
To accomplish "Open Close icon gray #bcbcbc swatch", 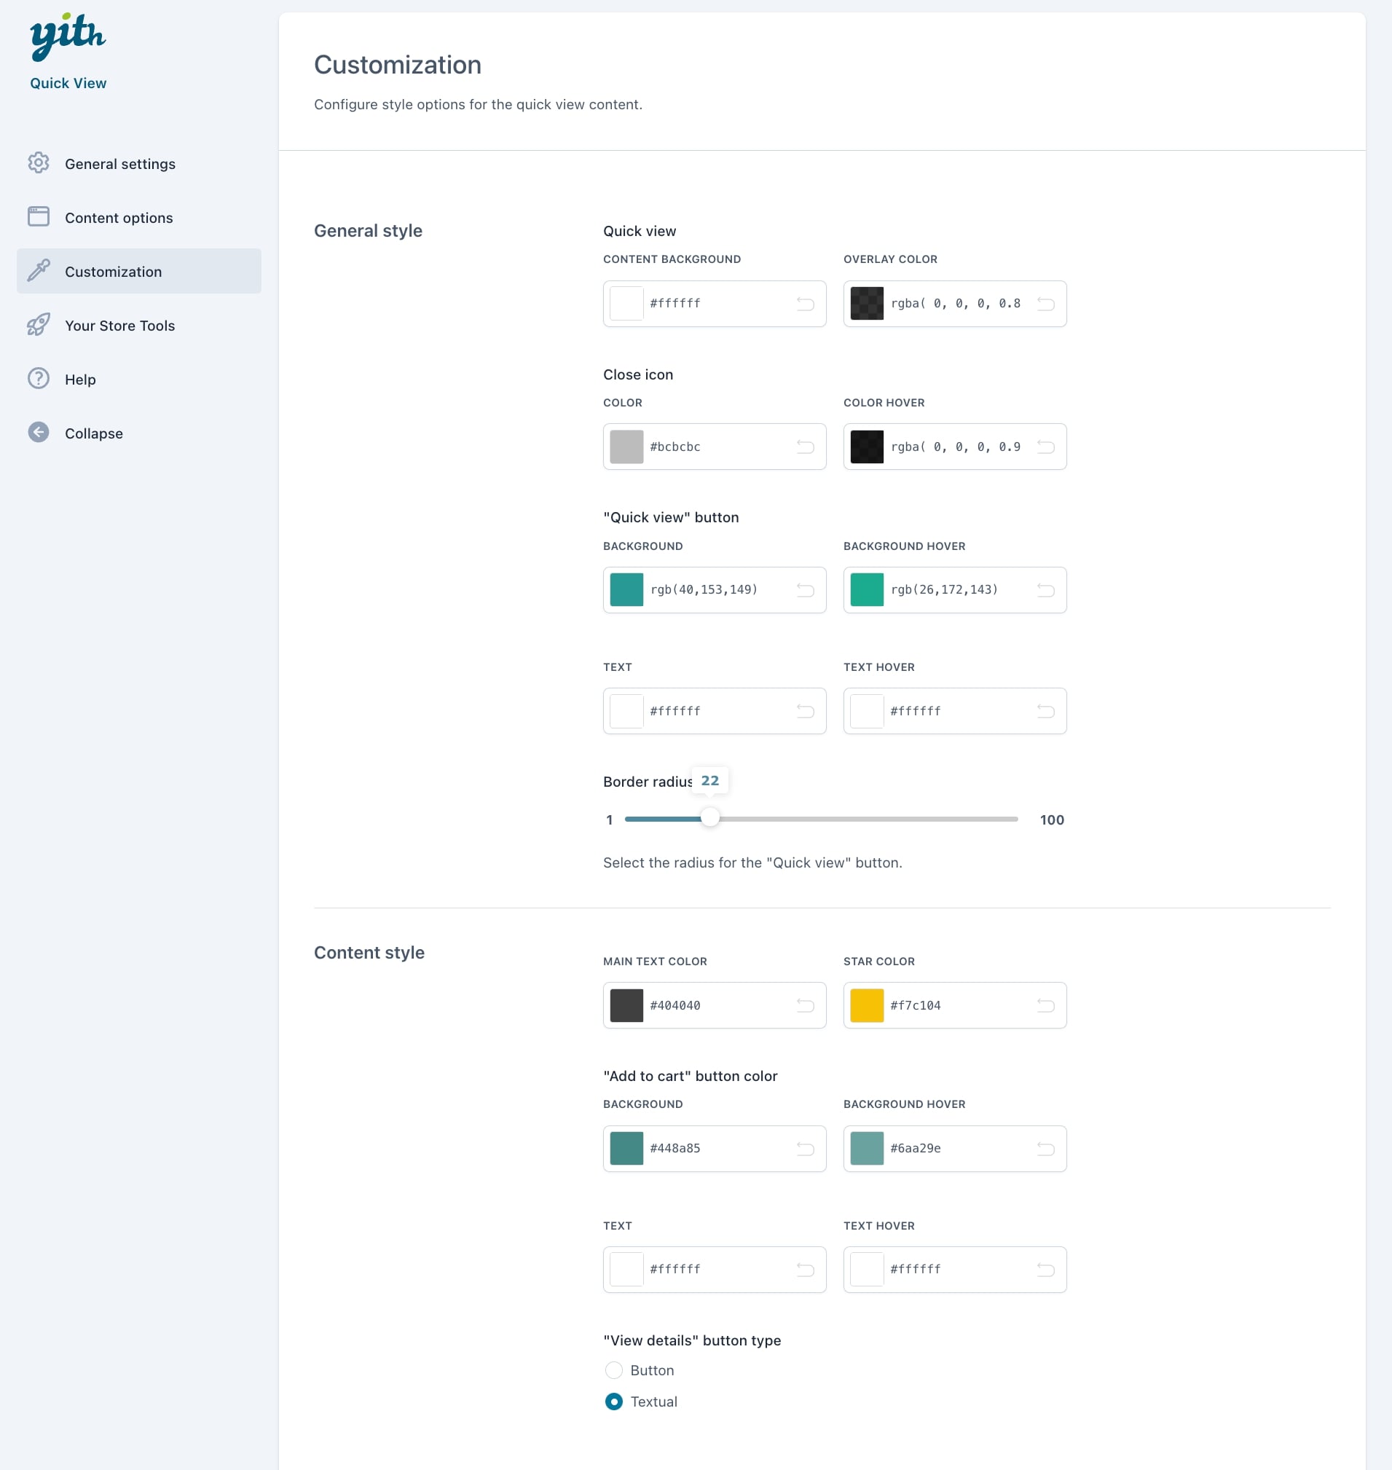I will pyautogui.click(x=626, y=447).
